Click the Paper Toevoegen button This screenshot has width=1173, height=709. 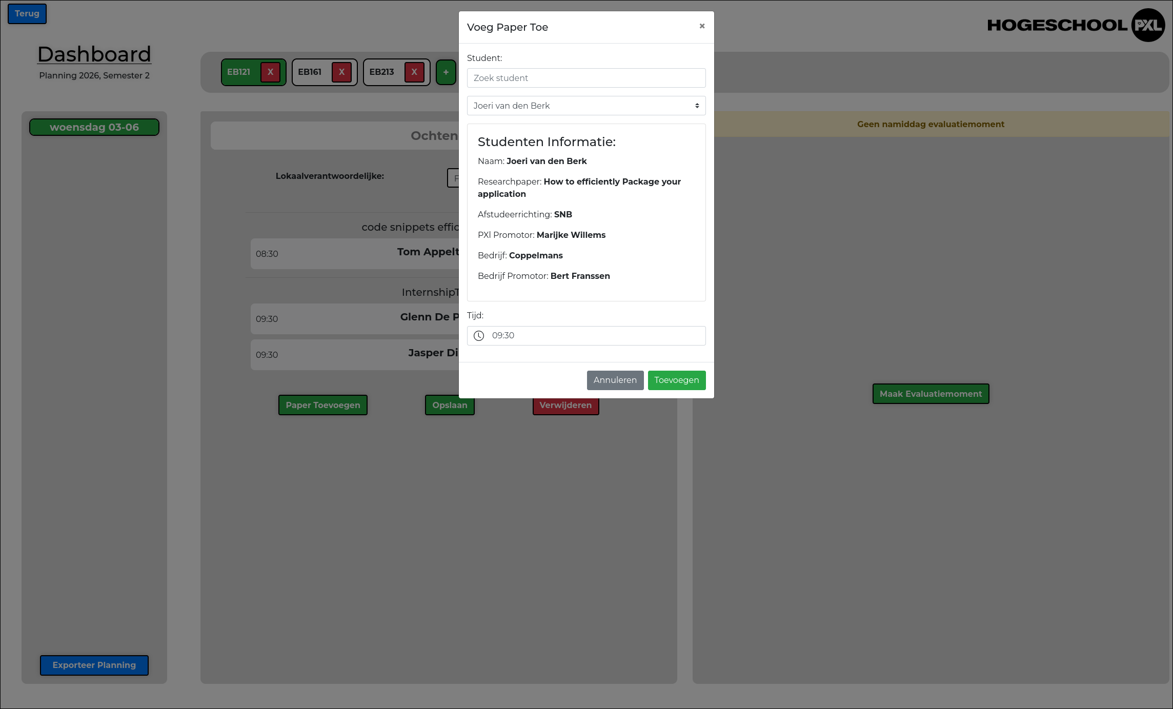click(322, 405)
